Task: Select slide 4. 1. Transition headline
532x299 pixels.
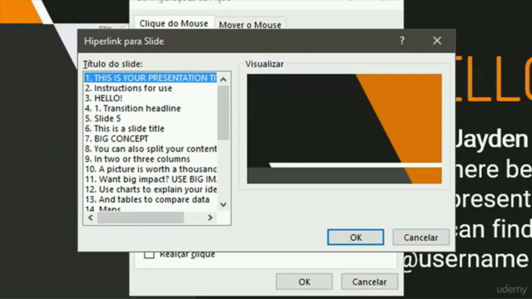Action: pyautogui.click(x=150, y=109)
